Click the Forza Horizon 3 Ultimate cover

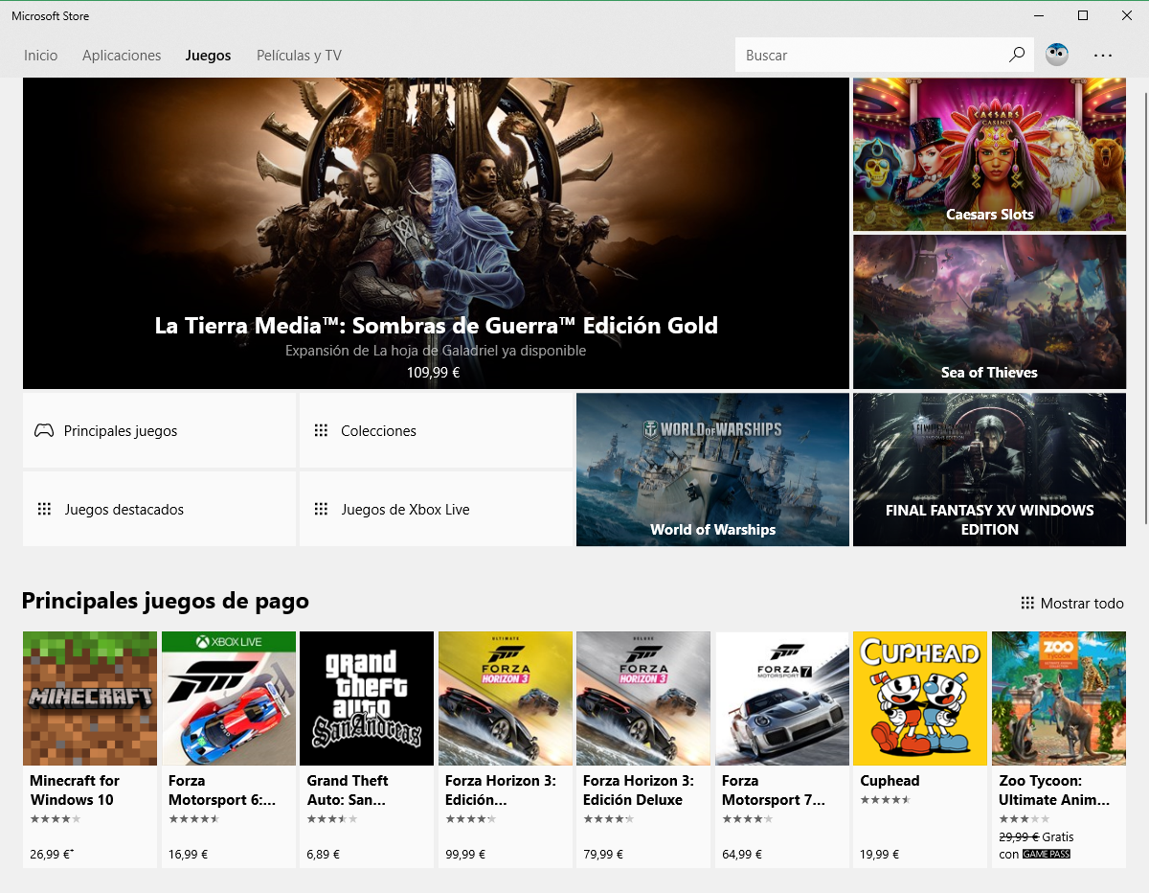506,698
